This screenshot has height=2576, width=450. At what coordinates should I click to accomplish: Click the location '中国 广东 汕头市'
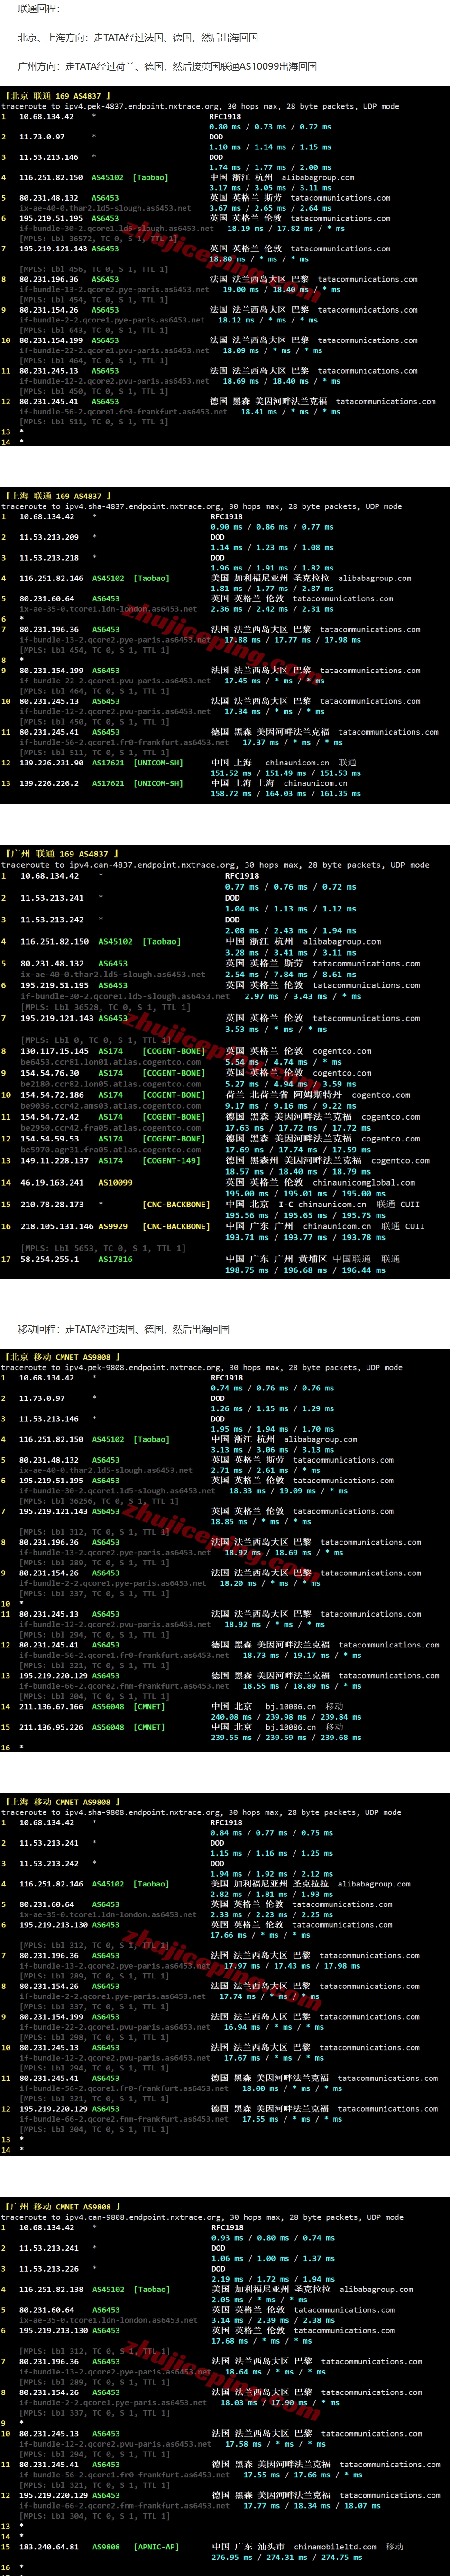pos(248,2547)
